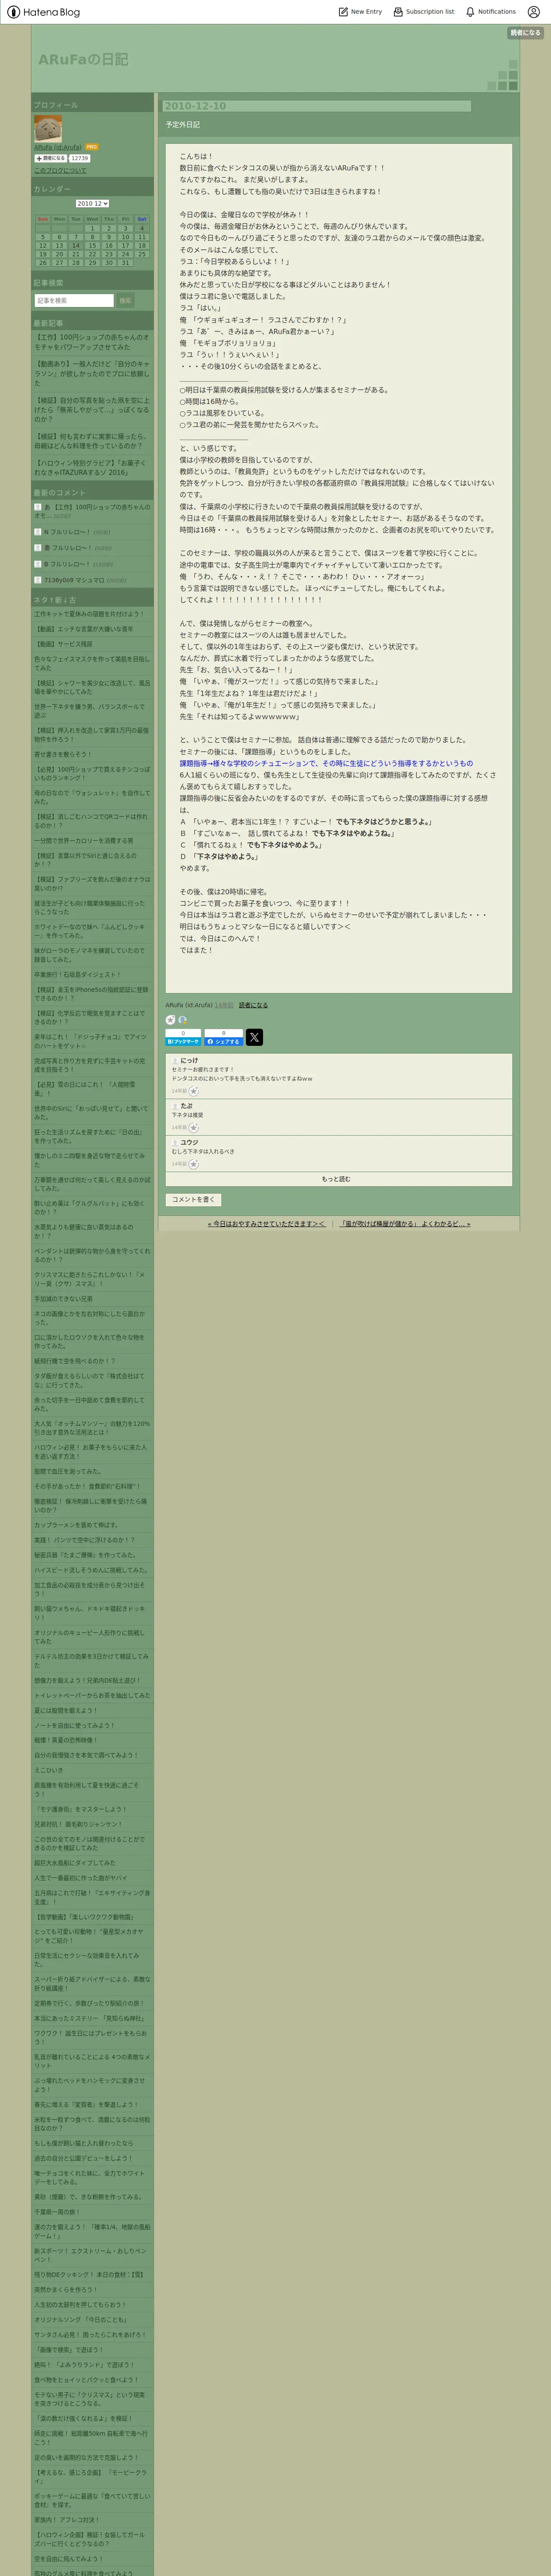Click the quote star icon under post
Screen dimensions: 551x2576
182,1020
